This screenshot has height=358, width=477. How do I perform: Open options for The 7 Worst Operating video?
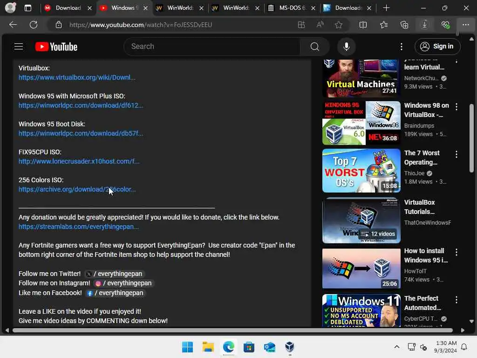(x=457, y=154)
